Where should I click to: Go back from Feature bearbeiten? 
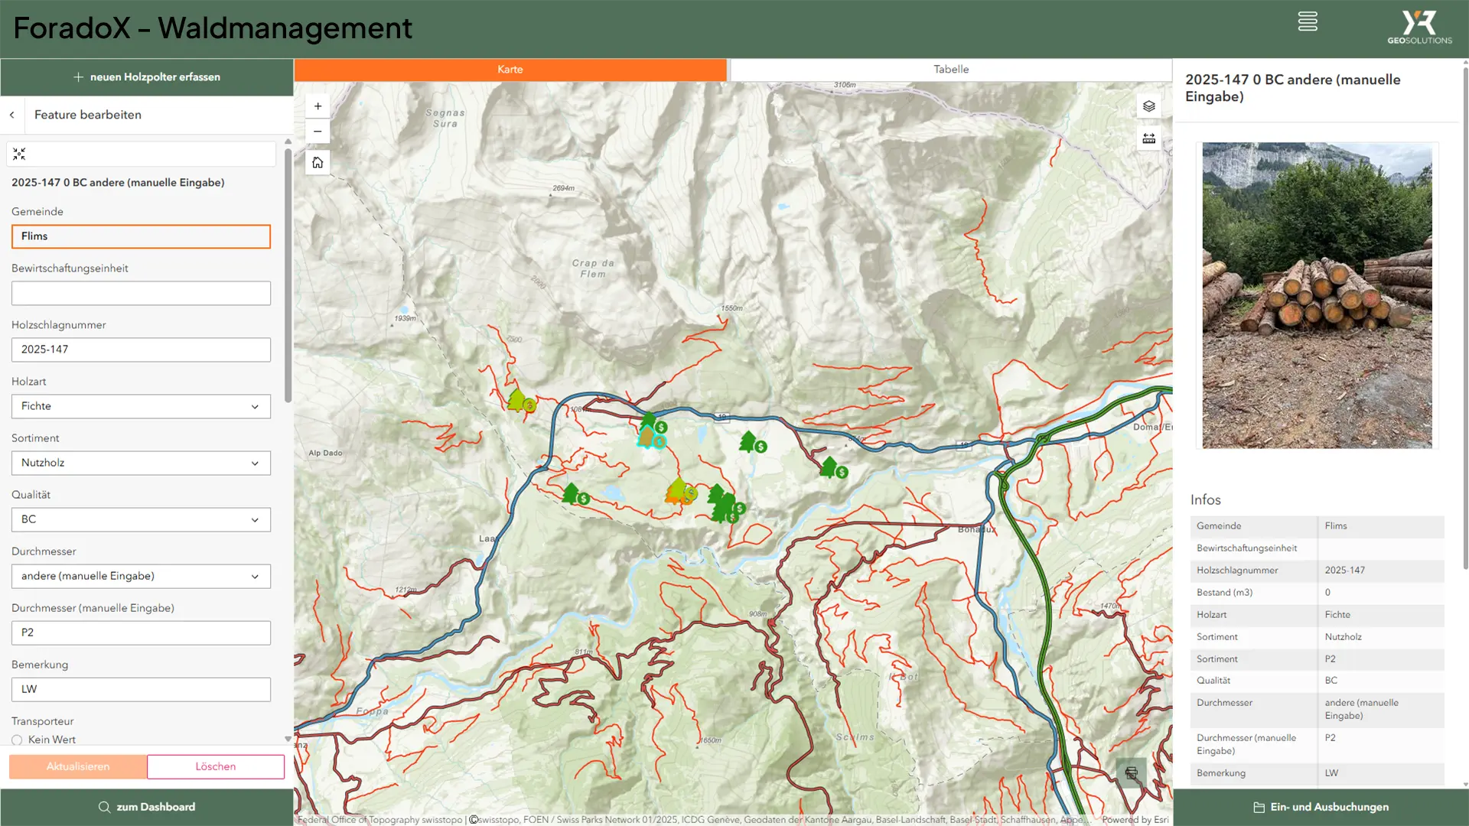coord(12,115)
